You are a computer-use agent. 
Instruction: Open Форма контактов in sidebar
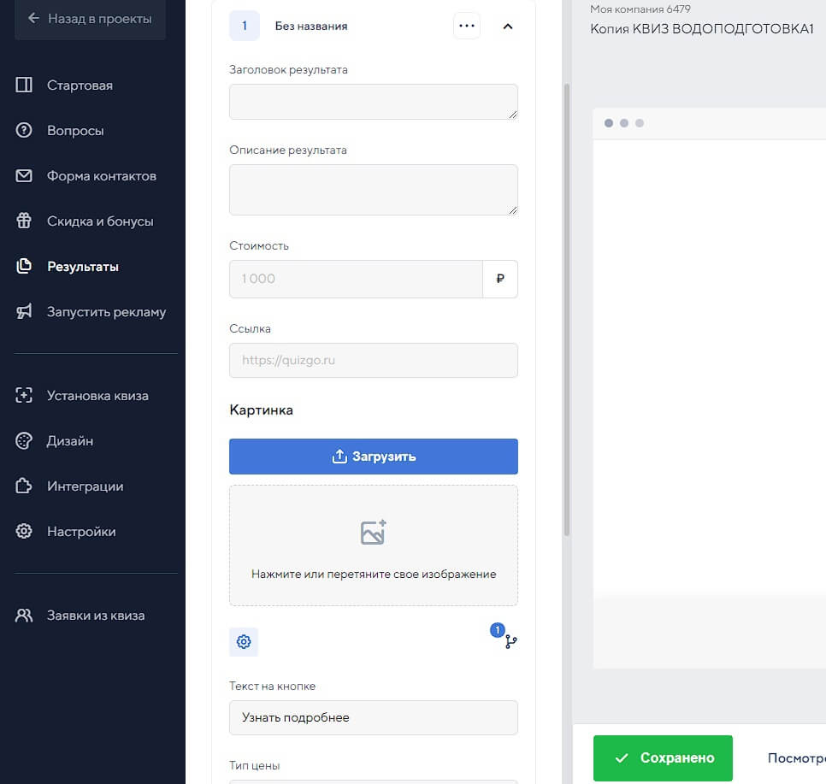(101, 176)
